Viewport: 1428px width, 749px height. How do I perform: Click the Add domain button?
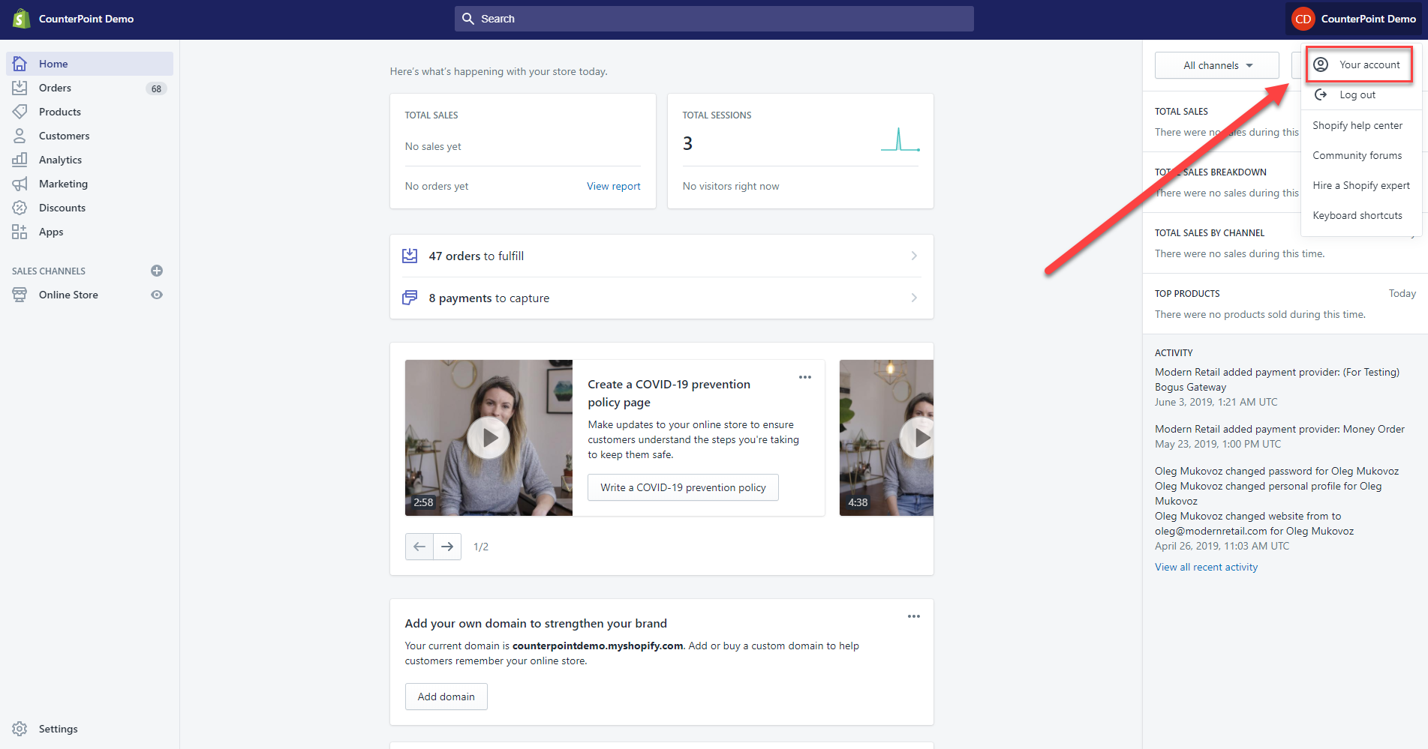pos(446,697)
